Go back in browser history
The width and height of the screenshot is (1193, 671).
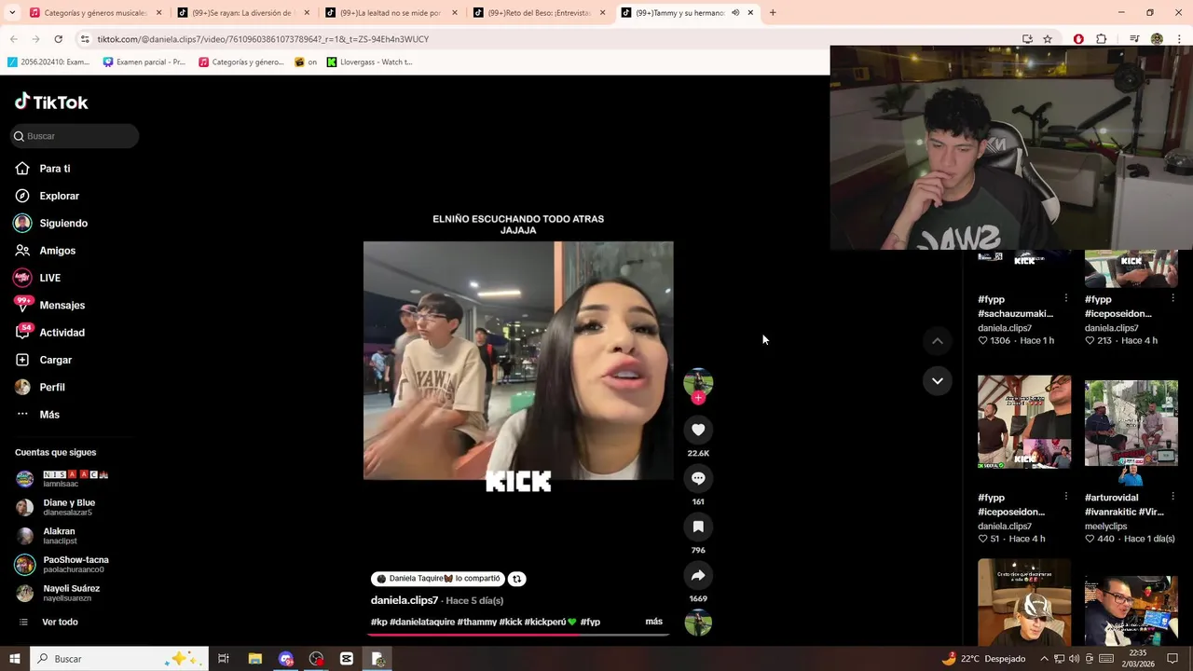(x=14, y=39)
